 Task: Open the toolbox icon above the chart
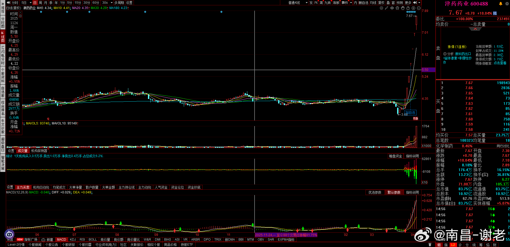(x=397, y=8)
